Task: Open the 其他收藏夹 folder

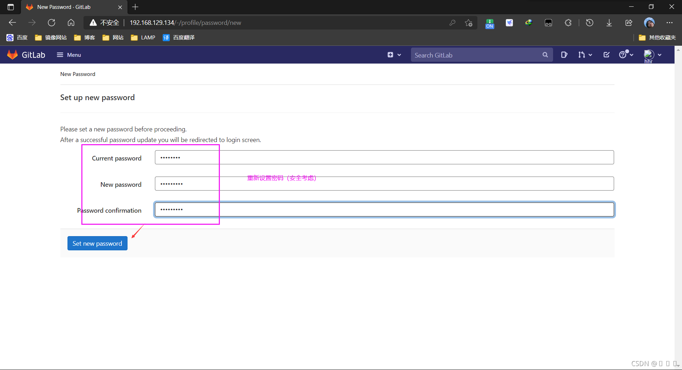Action: 657,37
